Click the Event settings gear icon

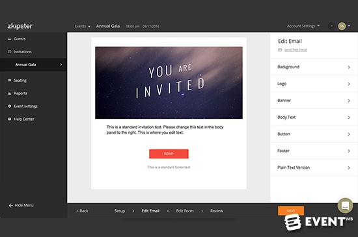click(9, 106)
